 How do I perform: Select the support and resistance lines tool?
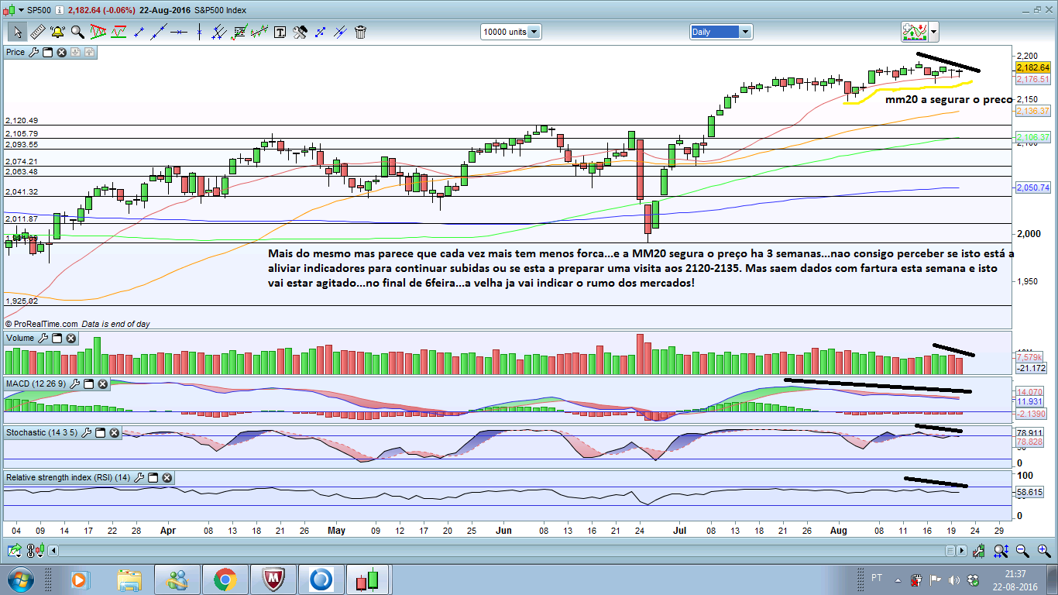click(x=119, y=32)
